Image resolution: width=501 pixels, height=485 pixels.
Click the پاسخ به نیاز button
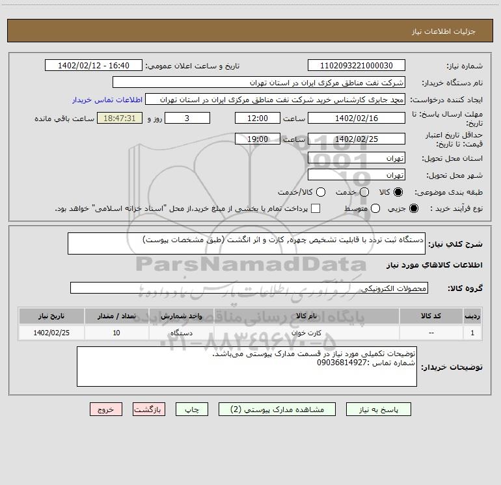tap(378, 409)
